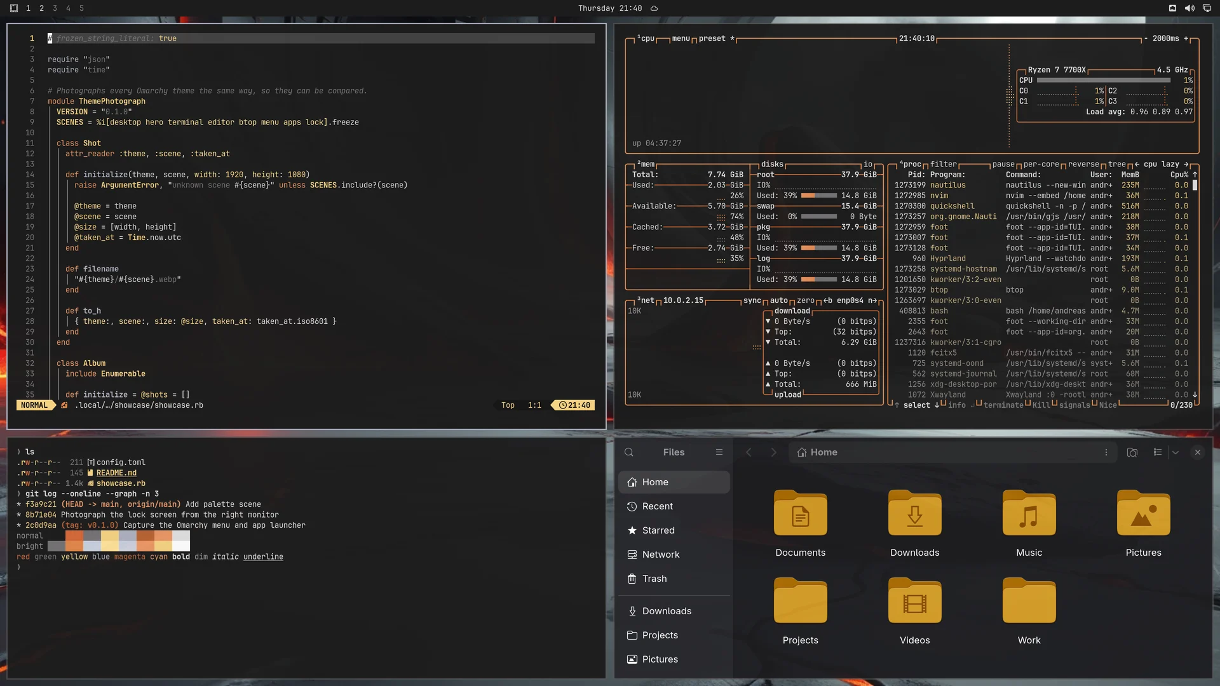The image size is (1220, 686).
Task: Expand Files view options chevron
Action: click(1176, 452)
